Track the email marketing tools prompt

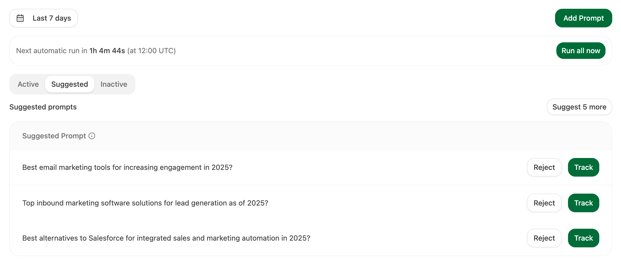tap(583, 167)
